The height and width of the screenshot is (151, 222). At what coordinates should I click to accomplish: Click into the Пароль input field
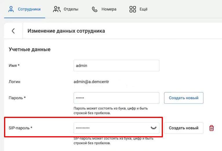click(116, 98)
